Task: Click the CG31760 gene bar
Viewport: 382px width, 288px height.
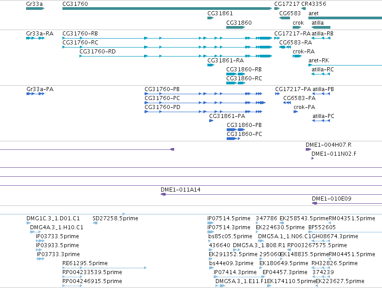Action: 167,9
